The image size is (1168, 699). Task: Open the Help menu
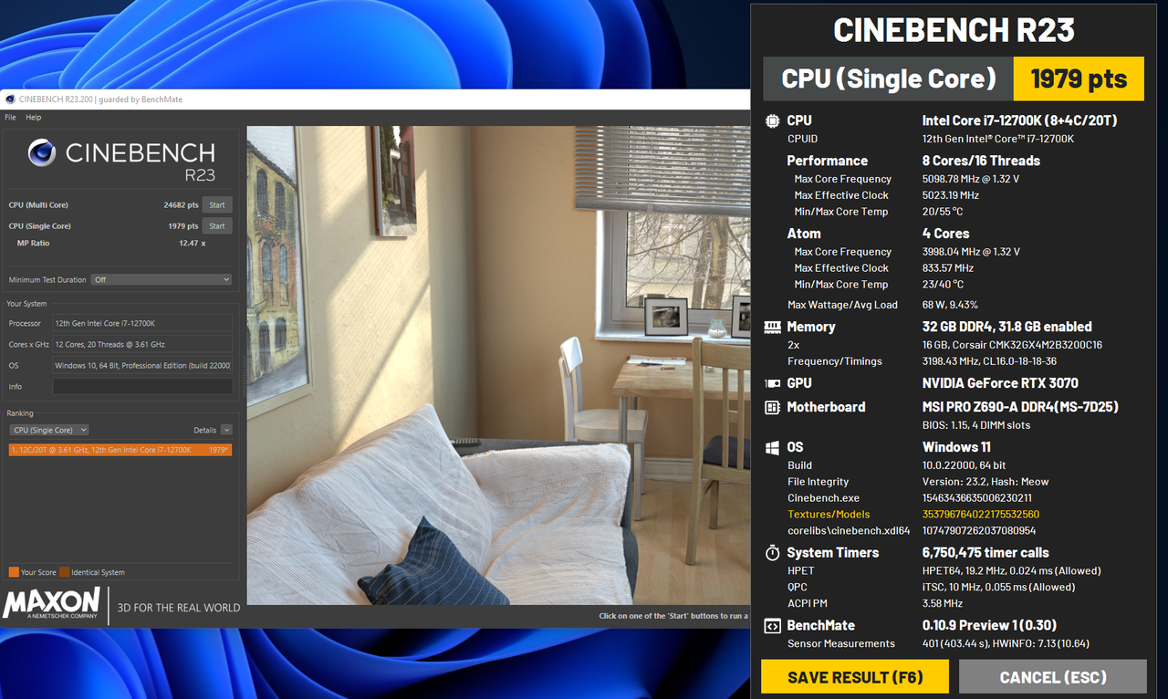point(34,118)
